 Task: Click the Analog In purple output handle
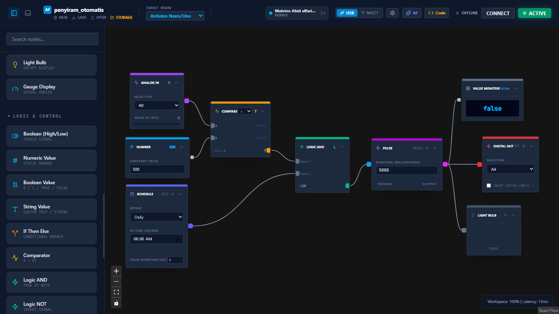[x=187, y=101]
